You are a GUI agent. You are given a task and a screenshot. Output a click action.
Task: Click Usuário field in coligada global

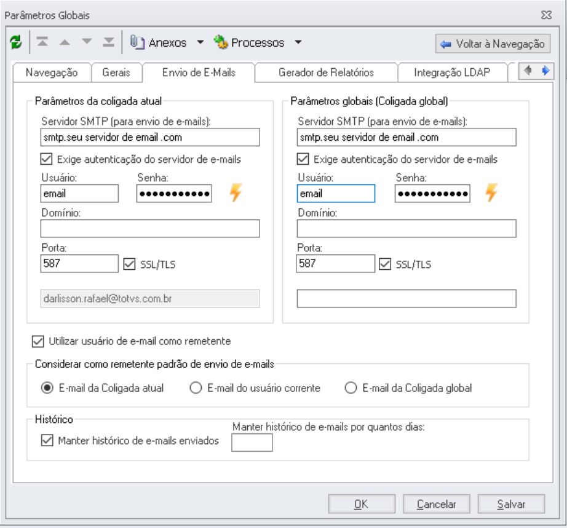click(x=336, y=194)
